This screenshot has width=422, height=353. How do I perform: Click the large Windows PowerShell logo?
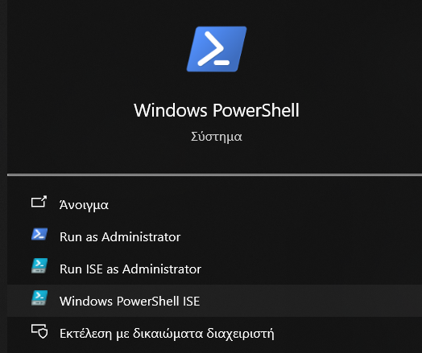tap(217, 49)
